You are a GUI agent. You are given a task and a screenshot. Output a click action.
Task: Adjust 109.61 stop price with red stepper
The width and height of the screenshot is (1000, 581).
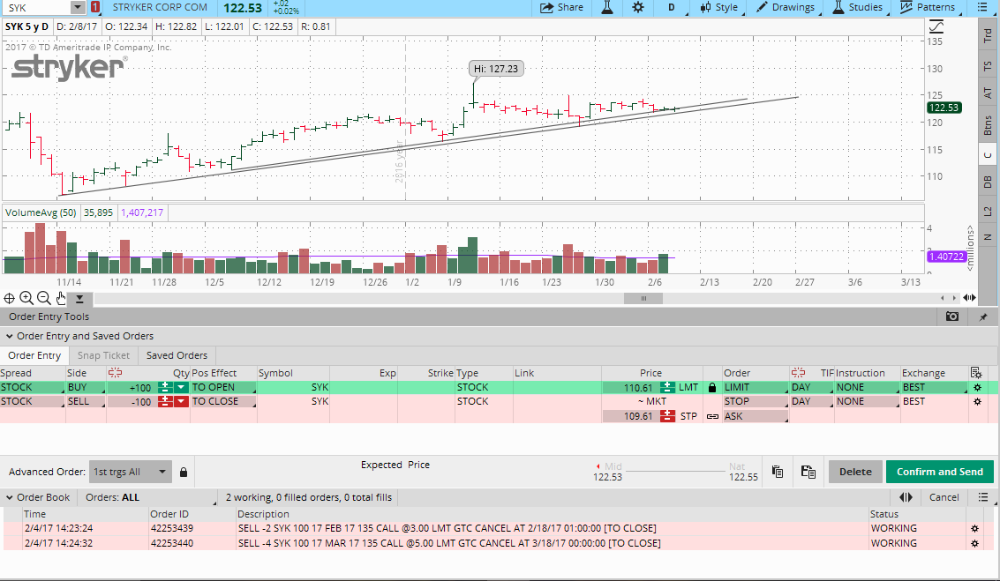(668, 417)
